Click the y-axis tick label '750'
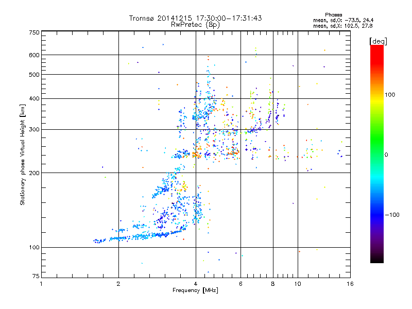This screenshot has width=412, height=309. [34, 32]
